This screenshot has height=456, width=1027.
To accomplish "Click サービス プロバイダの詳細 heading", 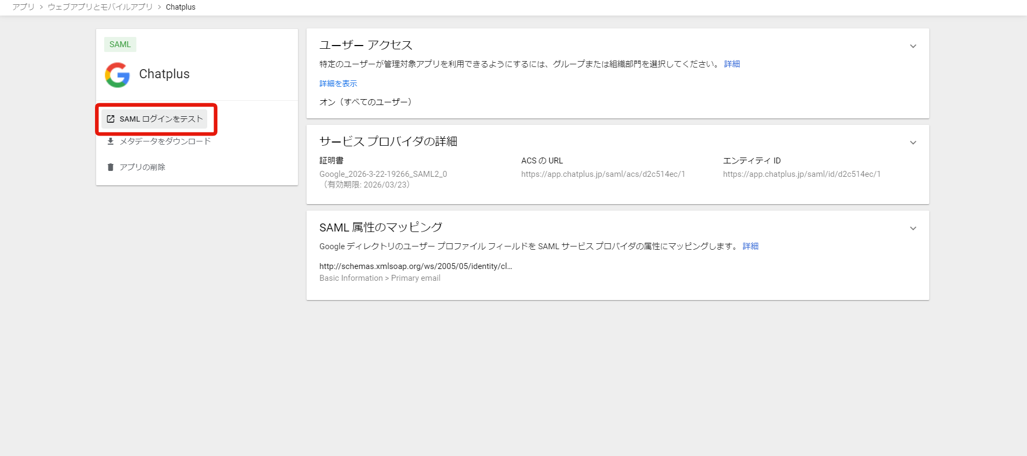I will coord(388,141).
